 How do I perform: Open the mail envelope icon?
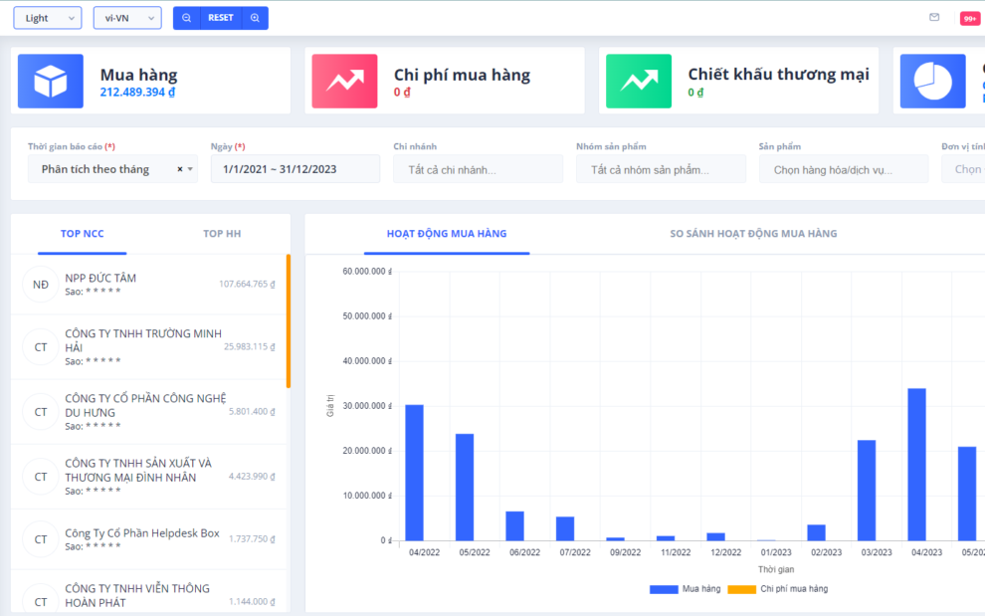click(x=934, y=18)
